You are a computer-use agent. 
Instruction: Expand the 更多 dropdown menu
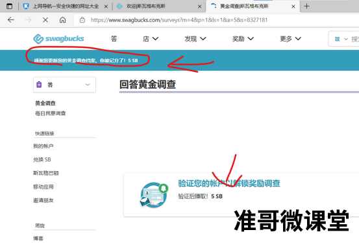(290, 39)
